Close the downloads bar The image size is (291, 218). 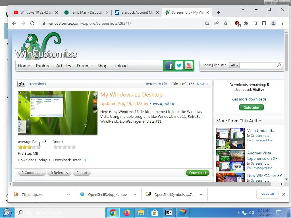(x=283, y=194)
